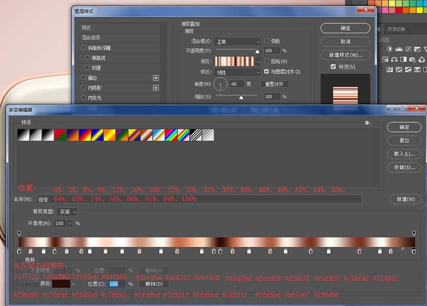The height and width of the screenshot is (306, 427).
Task: Choose the black-to-white gradient preset
Action: click(x=24, y=135)
